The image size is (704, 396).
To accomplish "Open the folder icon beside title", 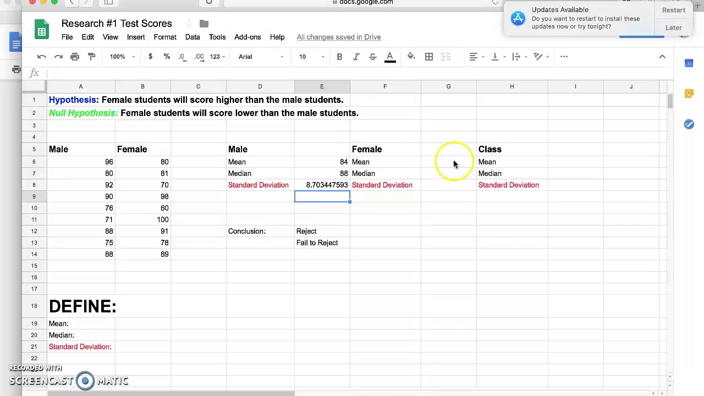I will pyautogui.click(x=204, y=24).
